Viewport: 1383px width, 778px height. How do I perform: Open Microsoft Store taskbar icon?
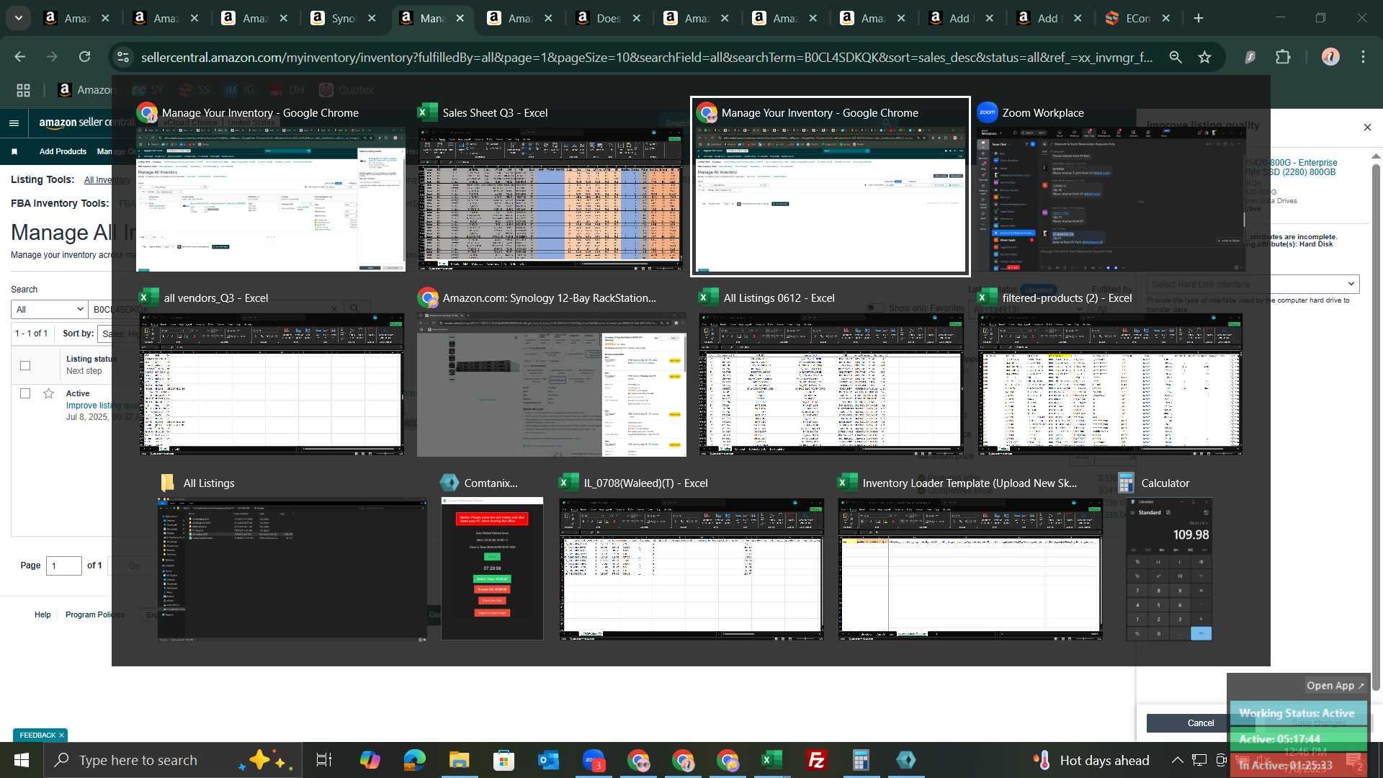click(503, 760)
